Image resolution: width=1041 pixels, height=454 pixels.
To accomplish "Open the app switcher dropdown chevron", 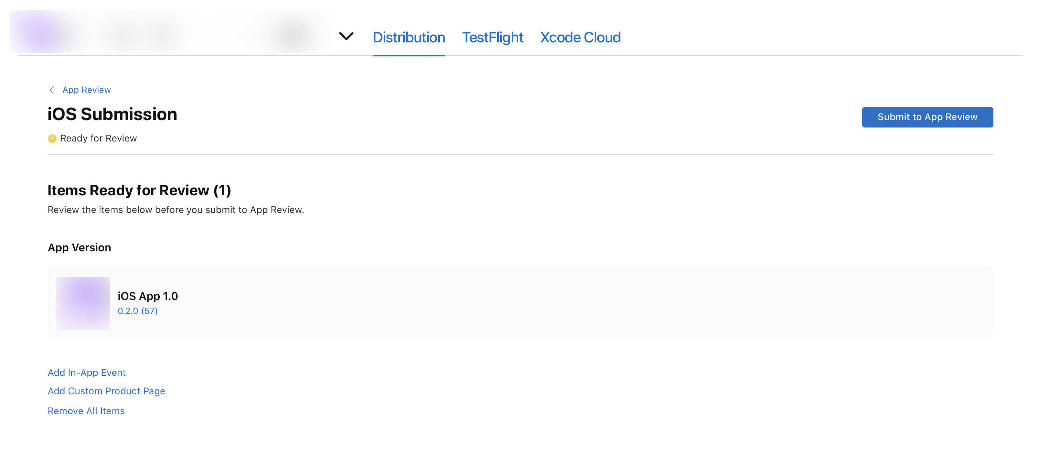I will pos(346,36).
